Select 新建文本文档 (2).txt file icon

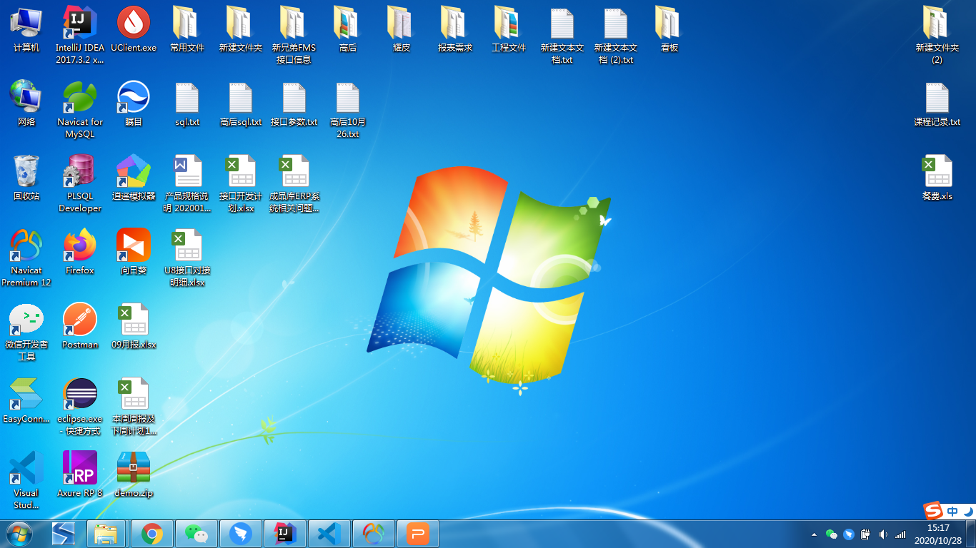tap(616, 34)
